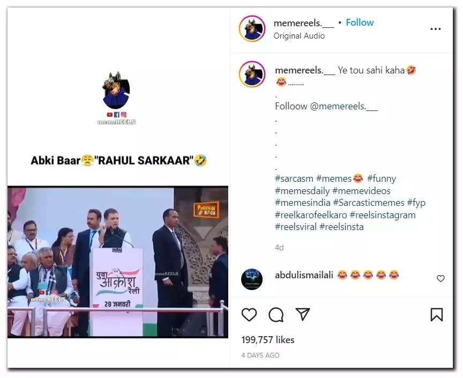The image size is (463, 378).
Task: Share post via paper plane icon
Action: 303,314
